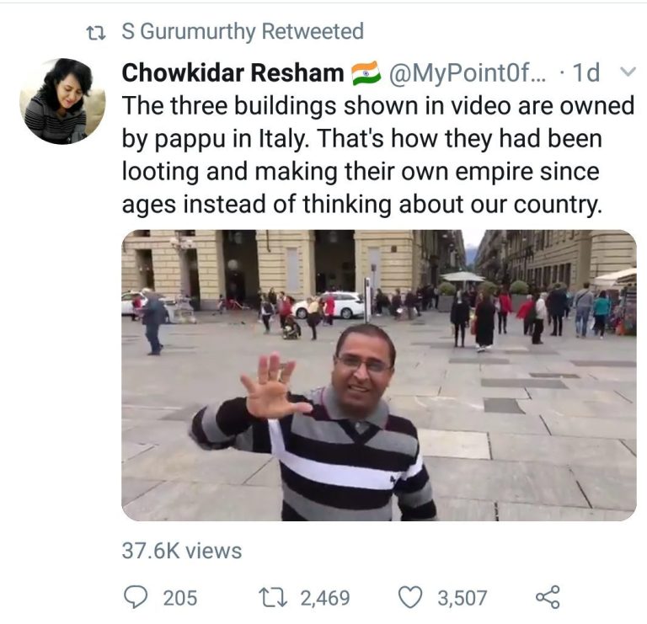Play the embedded video of the waving man
The height and width of the screenshot is (624, 647).
coord(378,375)
